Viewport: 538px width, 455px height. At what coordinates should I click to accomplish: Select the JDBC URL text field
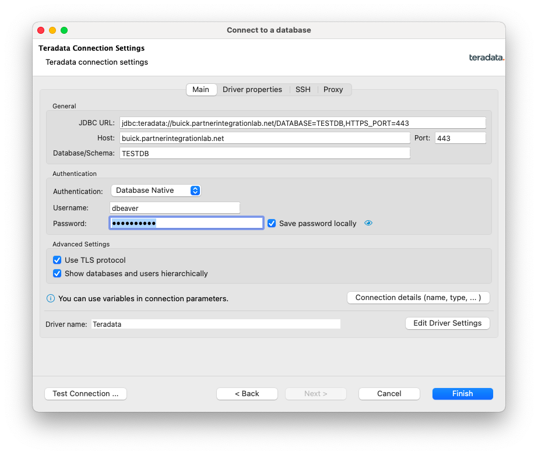303,122
